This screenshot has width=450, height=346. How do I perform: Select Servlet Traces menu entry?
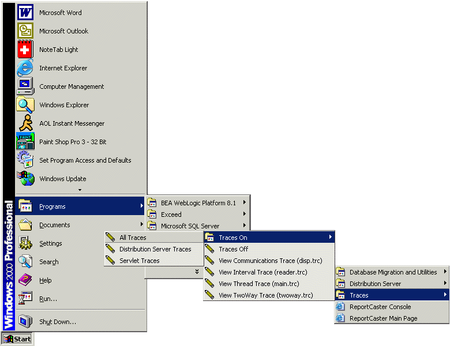(x=154, y=260)
